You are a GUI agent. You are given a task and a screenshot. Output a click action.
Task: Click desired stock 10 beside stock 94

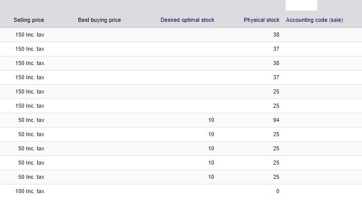click(211, 120)
